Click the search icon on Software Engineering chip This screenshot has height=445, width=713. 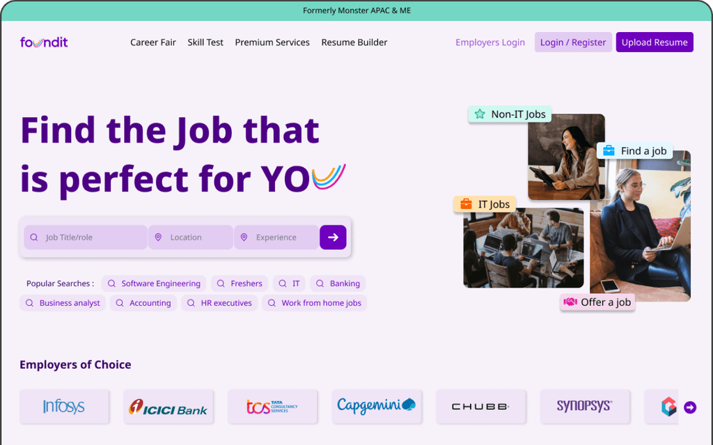point(111,283)
